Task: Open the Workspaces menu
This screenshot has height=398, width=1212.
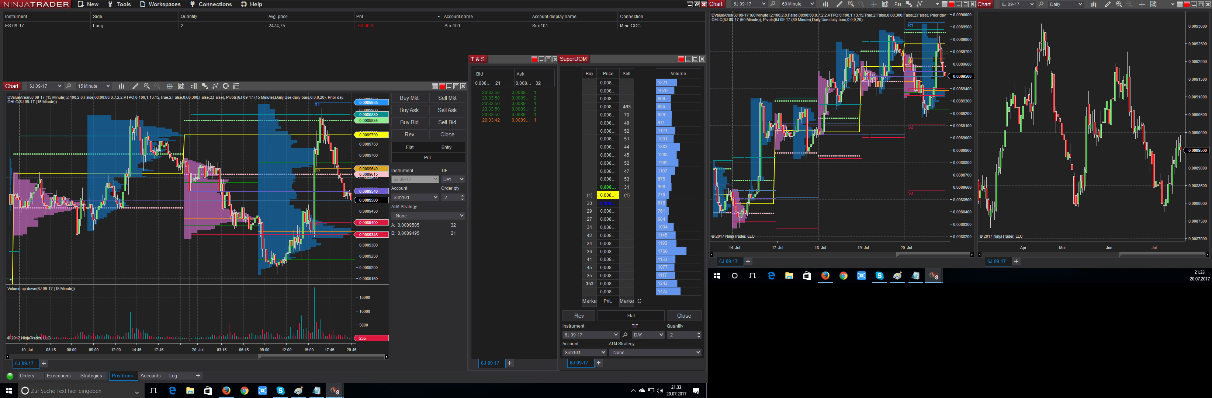Action: pyautogui.click(x=160, y=4)
